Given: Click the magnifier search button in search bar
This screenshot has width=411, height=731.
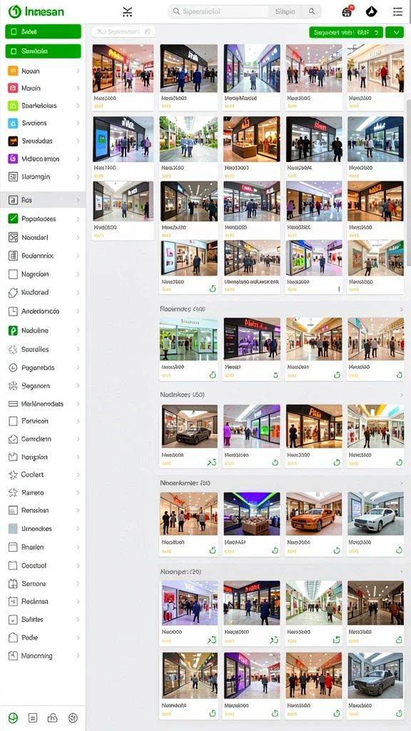Looking at the screenshot, I should pos(312,11).
